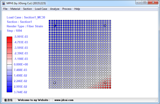Image resolution: width=160 pixels, height=104 pixels.
Task: Click legend value -3.595E-03
Action: [x=21, y=48]
